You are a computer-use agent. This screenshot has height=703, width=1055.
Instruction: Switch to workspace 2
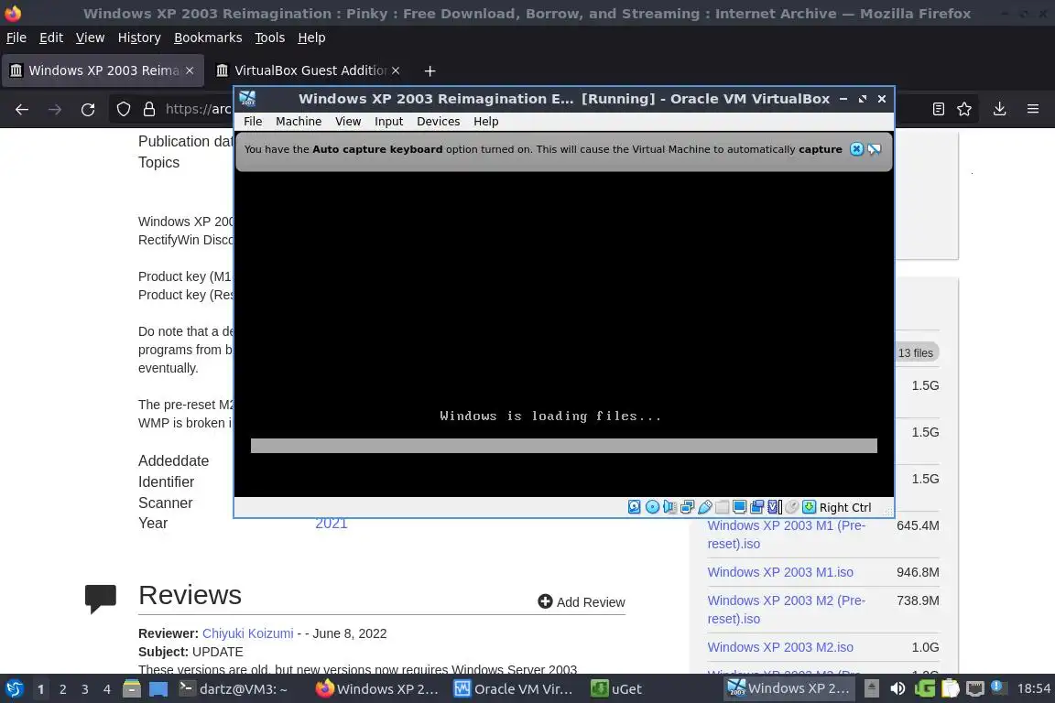(63, 689)
